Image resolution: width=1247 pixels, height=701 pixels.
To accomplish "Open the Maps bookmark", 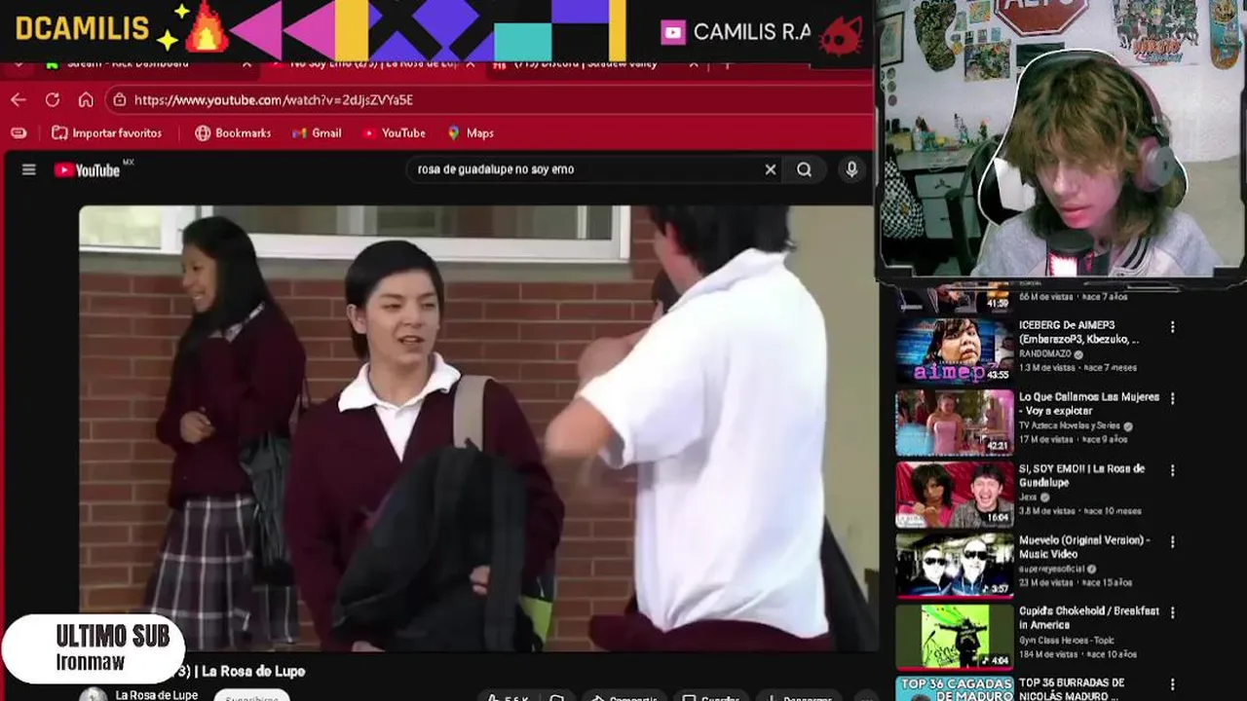I will 471,133.
